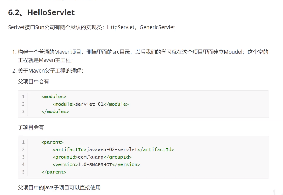Image resolution: width=283 pixels, height=195 pixels.
Task: Click the "</modules>" closing tag line
Action: 55,112
